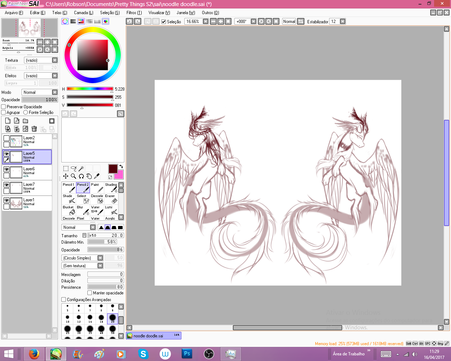Adjust the Hue slider
Viewport: 451px width, 361px height.
(x=90, y=89)
